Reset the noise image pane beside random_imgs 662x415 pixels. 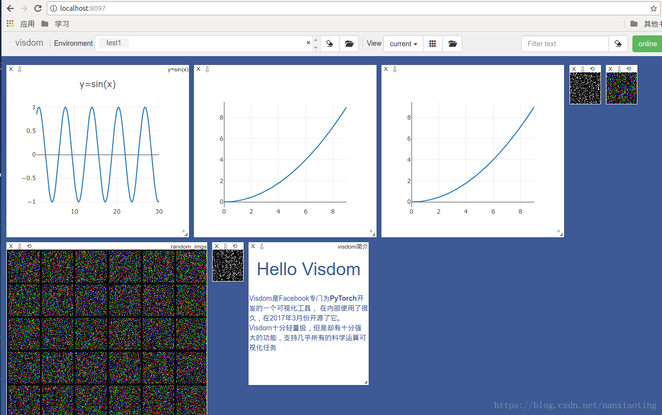tap(235, 246)
